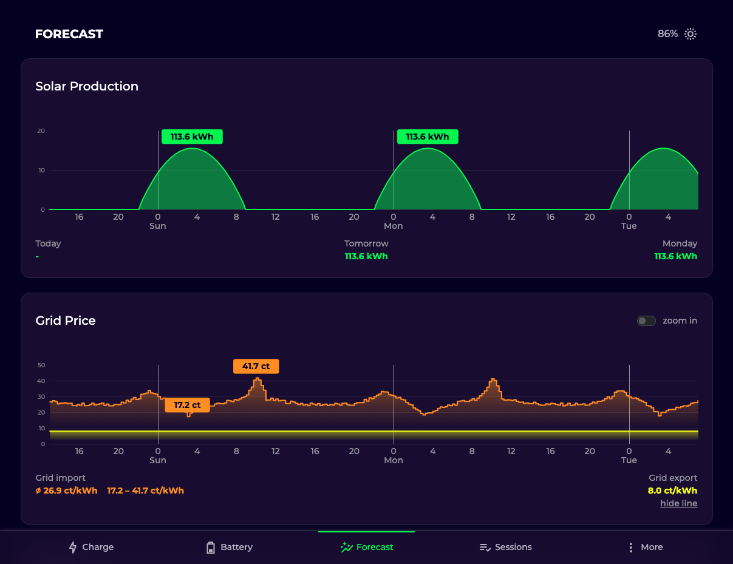The height and width of the screenshot is (564, 733).
Task: Click the sun icon beside 86%
Action: pyautogui.click(x=690, y=34)
